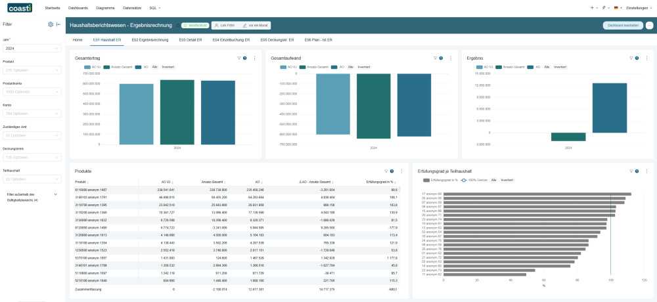Click the Dashboard bearbeiten button
The height and width of the screenshot is (302, 657).
pyautogui.click(x=623, y=26)
